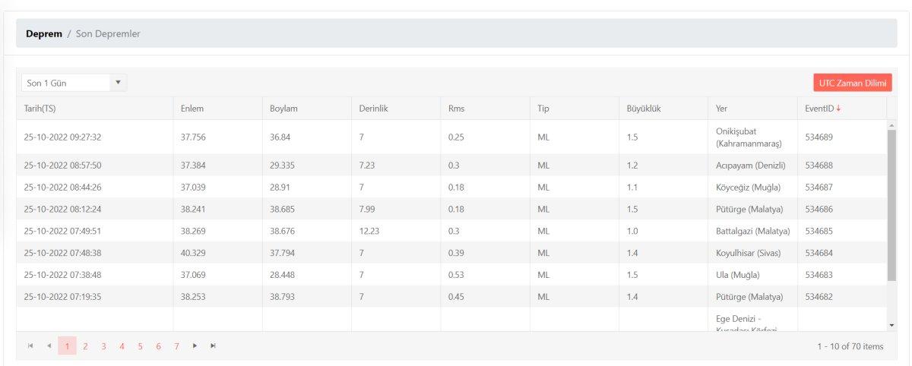Click the table vertical scrollbar thumb
The height and width of the screenshot is (366, 912).
pos(891,205)
